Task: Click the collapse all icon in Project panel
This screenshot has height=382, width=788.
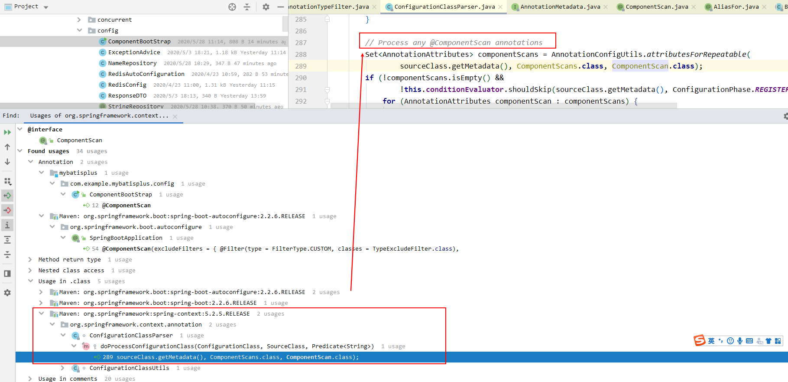Action: 247,7
